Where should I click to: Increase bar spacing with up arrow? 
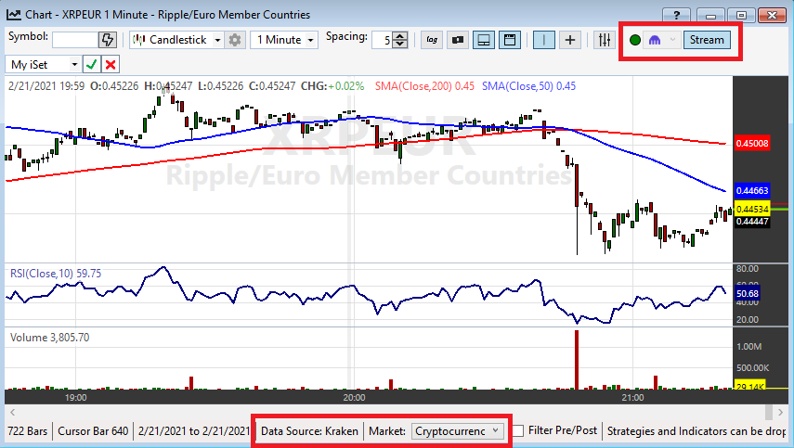pyautogui.click(x=400, y=36)
